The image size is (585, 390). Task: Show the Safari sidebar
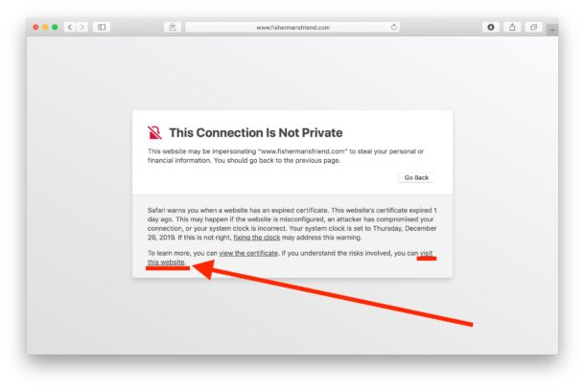click(x=102, y=27)
